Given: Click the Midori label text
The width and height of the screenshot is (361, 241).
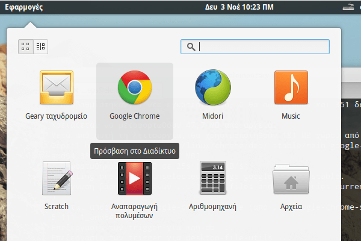Looking at the screenshot, I should [213, 116].
